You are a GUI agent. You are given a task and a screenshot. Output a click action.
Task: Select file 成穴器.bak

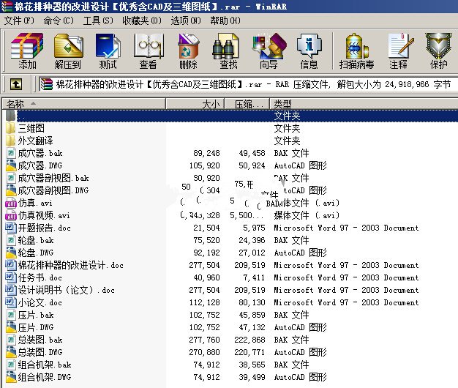[x=40, y=153]
